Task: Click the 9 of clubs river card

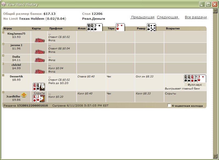Action: [x=151, y=27]
